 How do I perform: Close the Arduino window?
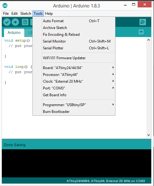click(x=144, y=5)
